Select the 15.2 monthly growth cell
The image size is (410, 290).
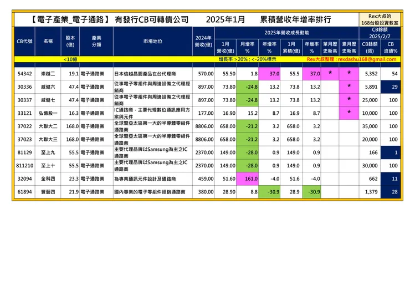pos(247,113)
